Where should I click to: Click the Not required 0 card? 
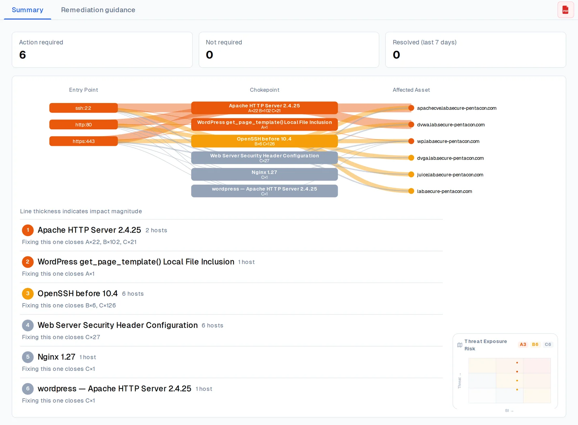click(x=289, y=50)
